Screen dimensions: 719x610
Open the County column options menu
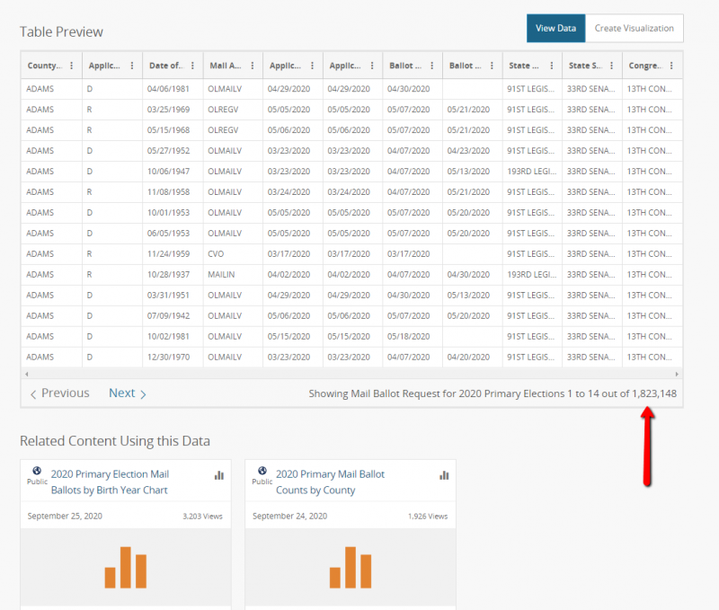tap(72, 66)
